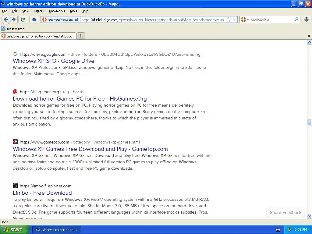This screenshot has height=234, width=312.
Task: Reload the current page
Action: click(x=23, y=19)
